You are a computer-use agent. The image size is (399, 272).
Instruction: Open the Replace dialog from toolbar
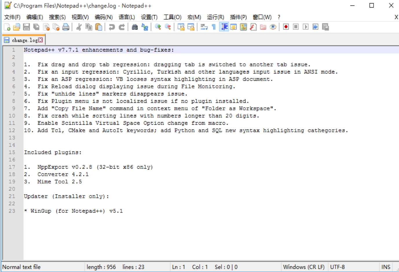[x=145, y=27]
